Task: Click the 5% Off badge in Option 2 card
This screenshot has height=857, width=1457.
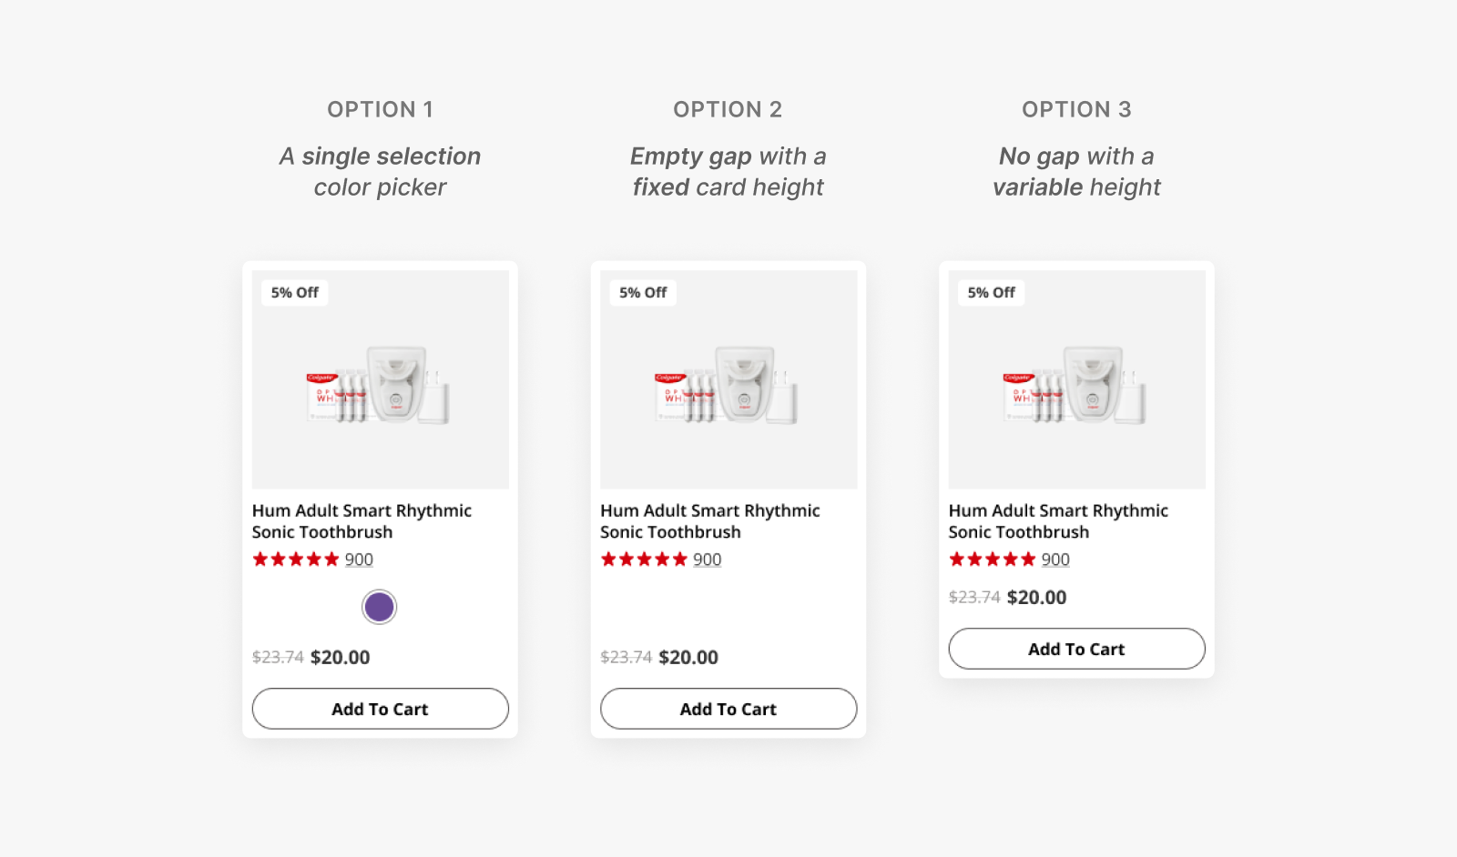Action: point(643,293)
